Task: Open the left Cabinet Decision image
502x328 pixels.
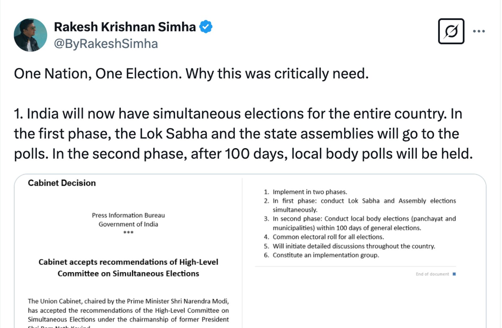Action: [128, 251]
